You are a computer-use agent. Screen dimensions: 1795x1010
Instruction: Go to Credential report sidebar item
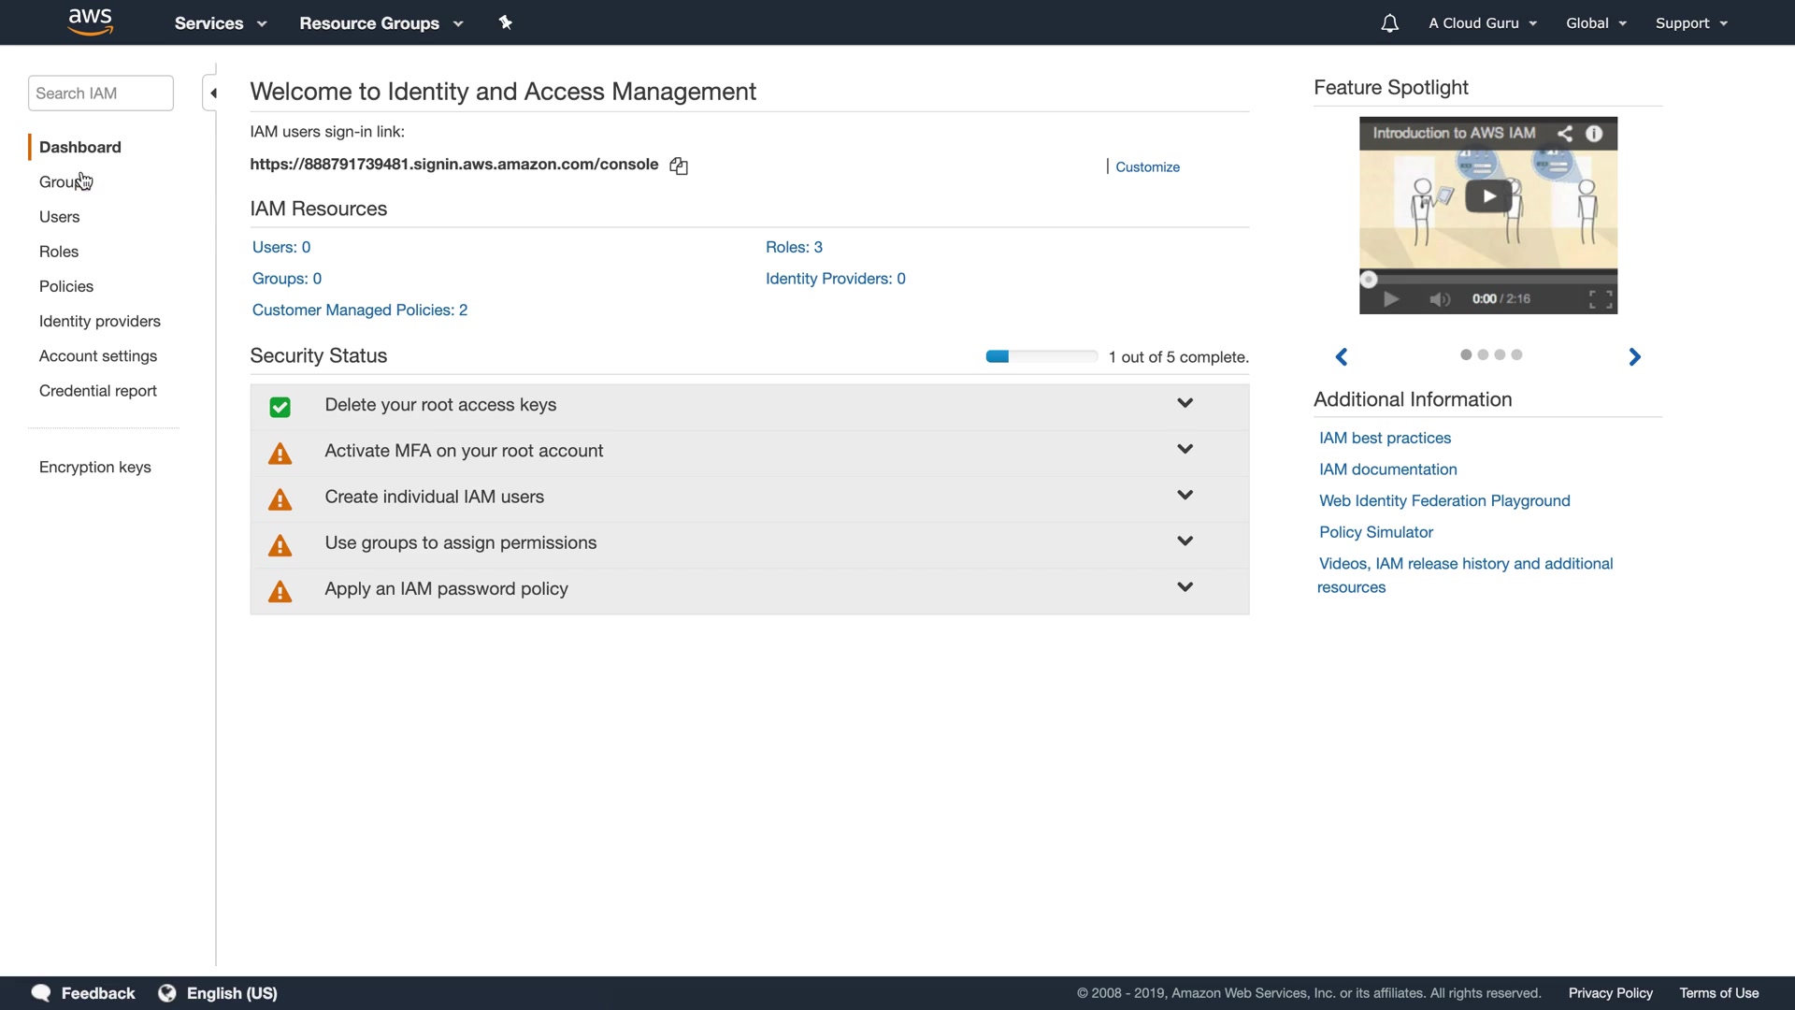[x=98, y=391]
